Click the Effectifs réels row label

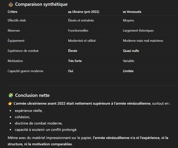[17, 20]
